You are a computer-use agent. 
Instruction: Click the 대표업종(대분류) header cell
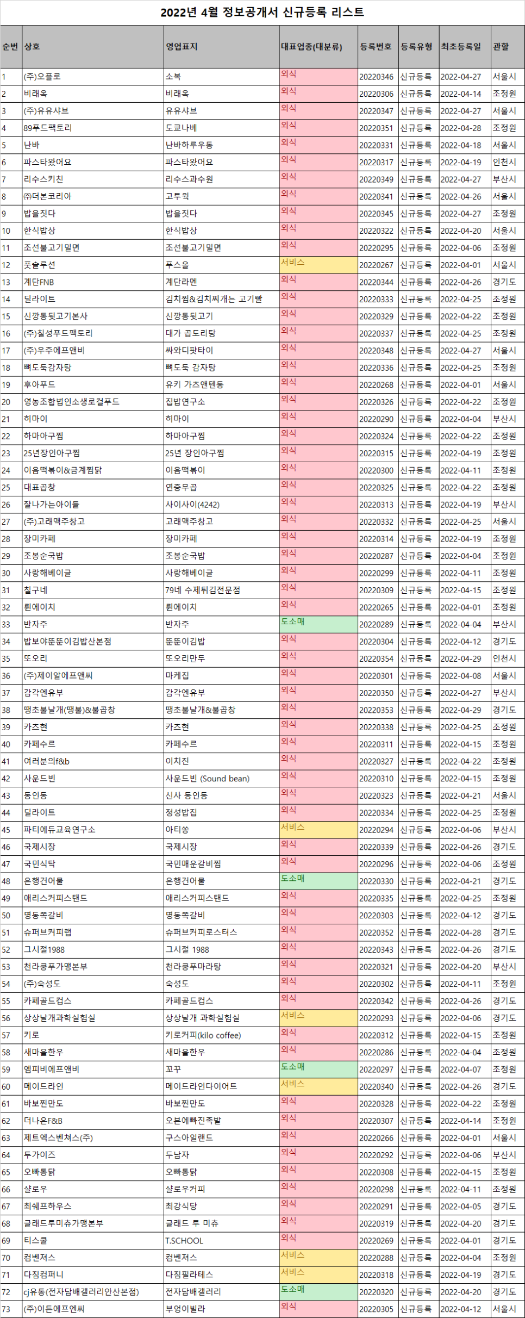click(x=318, y=47)
